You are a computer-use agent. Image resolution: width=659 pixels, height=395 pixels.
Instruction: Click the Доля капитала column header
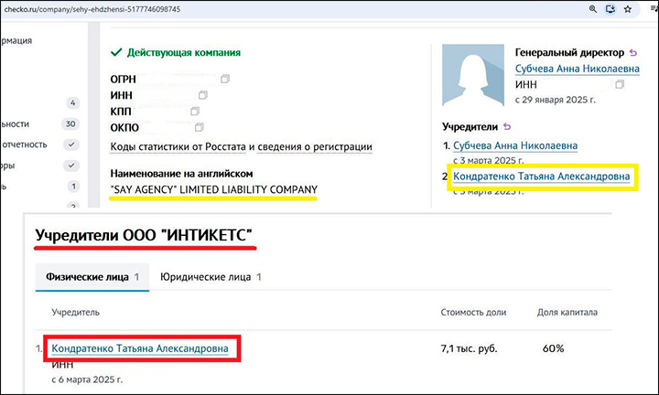[x=567, y=313]
